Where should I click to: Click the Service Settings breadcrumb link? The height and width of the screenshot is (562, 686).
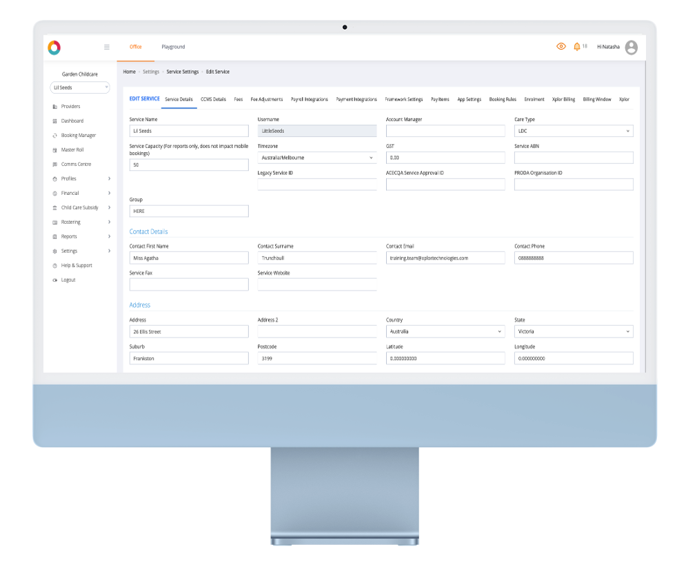pos(183,72)
